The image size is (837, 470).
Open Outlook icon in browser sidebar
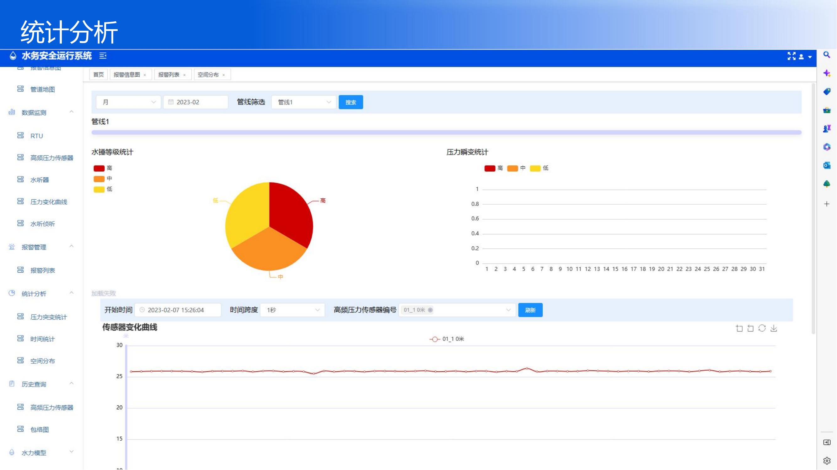point(827,166)
